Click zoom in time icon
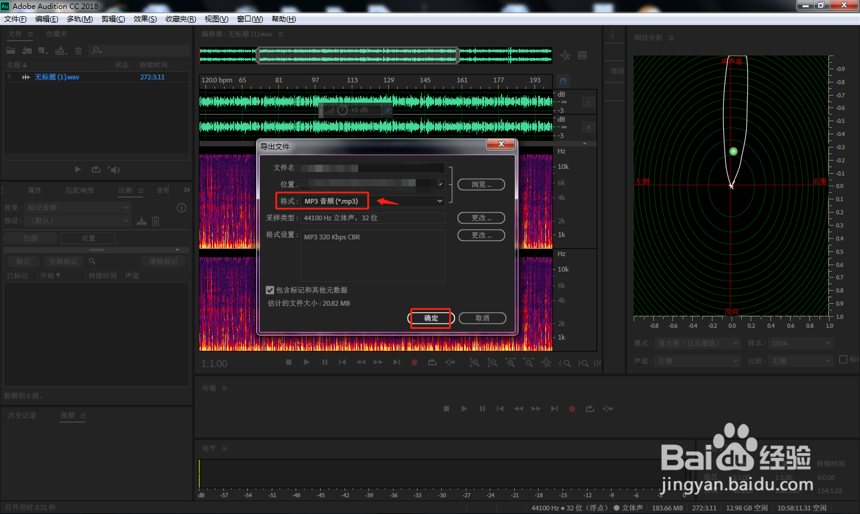 coord(510,362)
